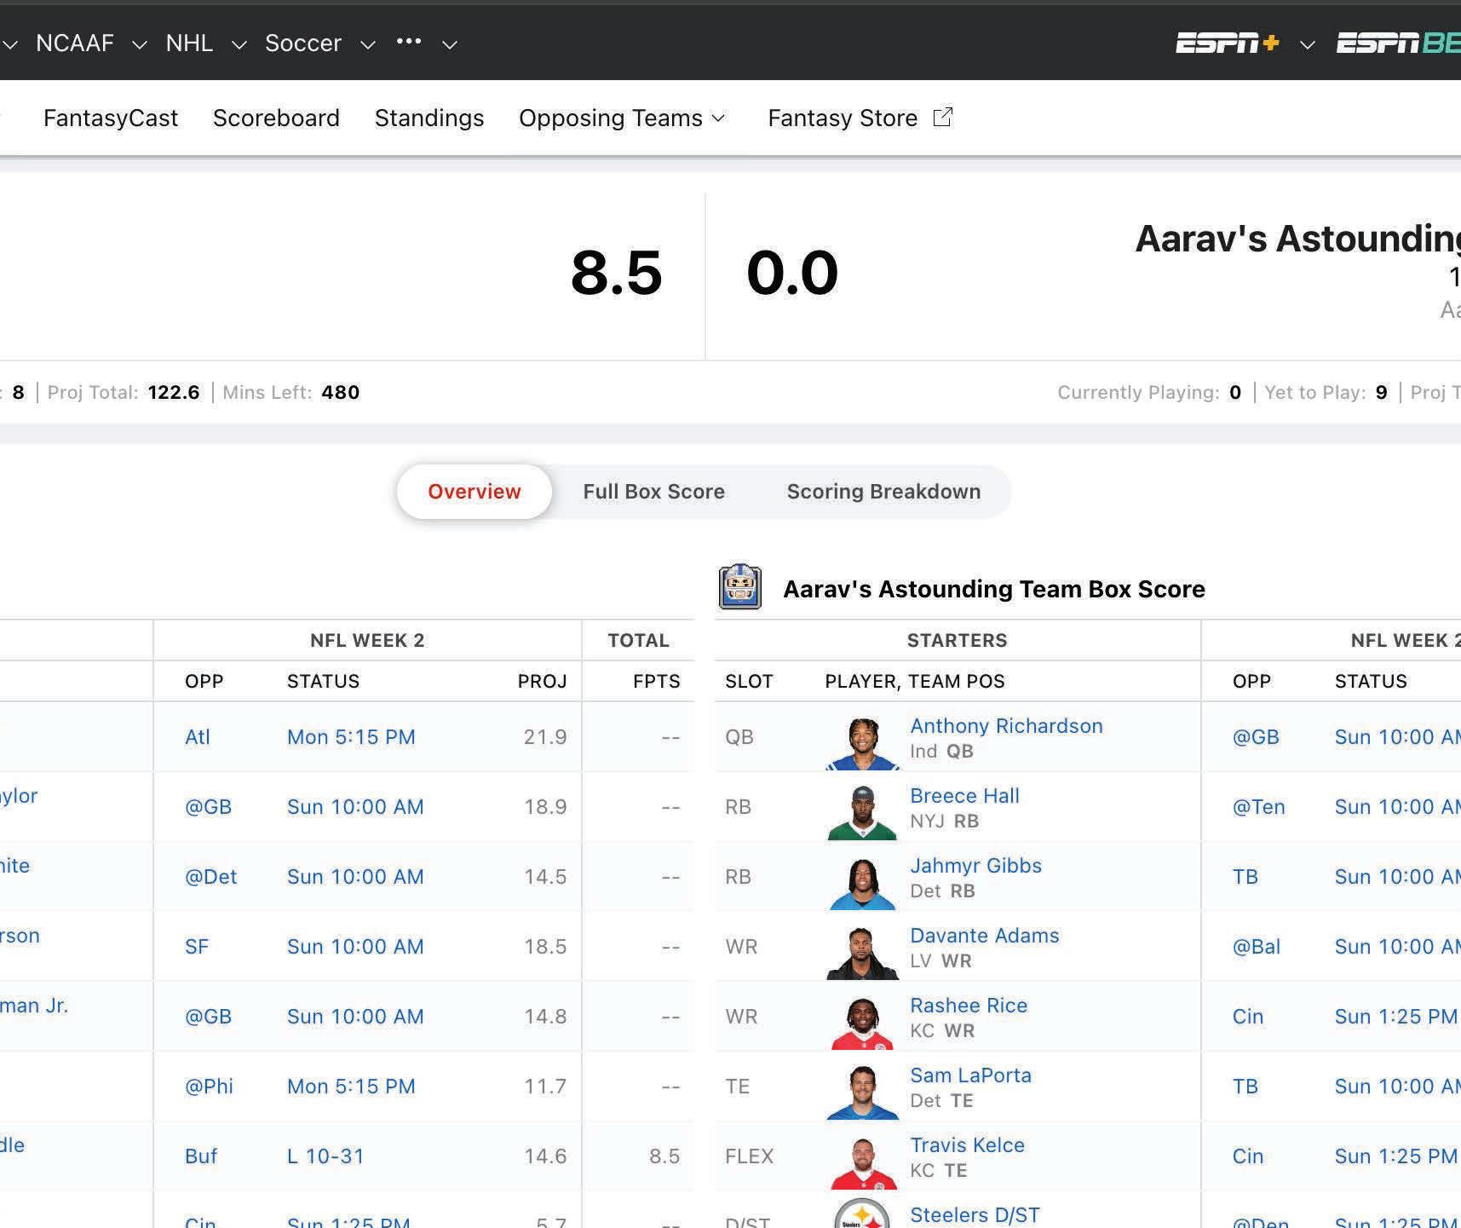Viewport: 1461px width, 1228px height.
Task: Click the Mon 5:15 PM status for Atl
Action: [351, 737]
